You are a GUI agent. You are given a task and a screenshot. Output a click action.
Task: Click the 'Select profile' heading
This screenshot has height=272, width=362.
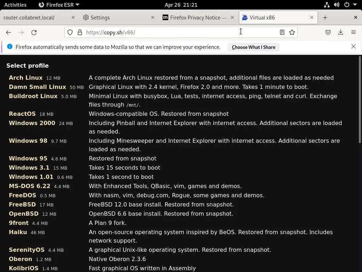coord(28,66)
